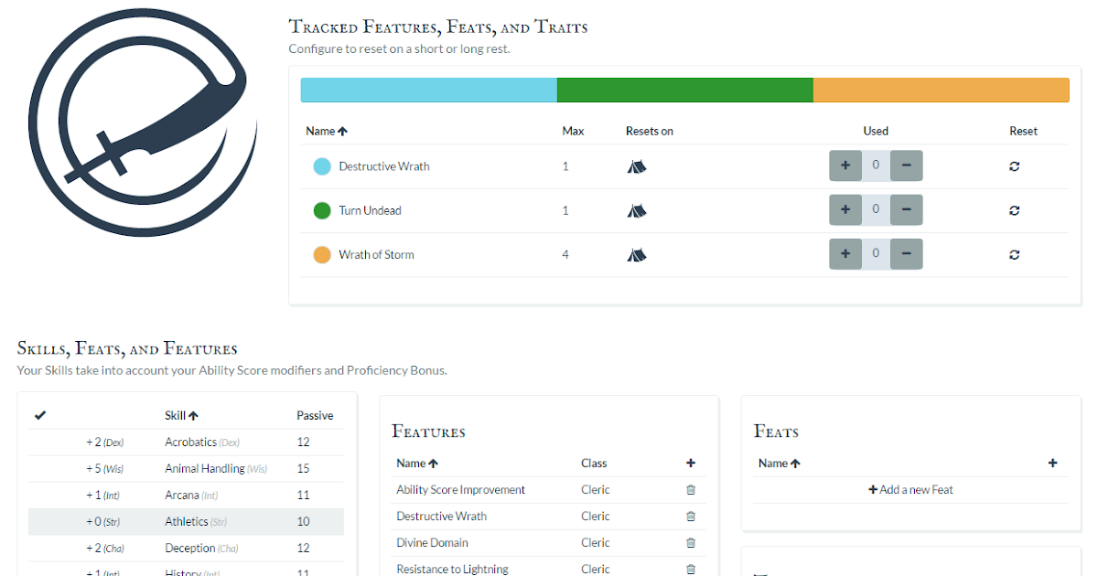
Task: Select Athletics skill row
Action: click(187, 522)
